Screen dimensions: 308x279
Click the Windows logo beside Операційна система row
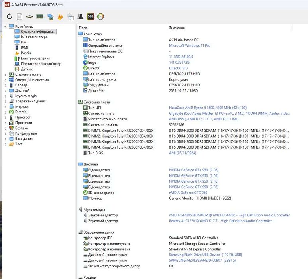(85, 45)
